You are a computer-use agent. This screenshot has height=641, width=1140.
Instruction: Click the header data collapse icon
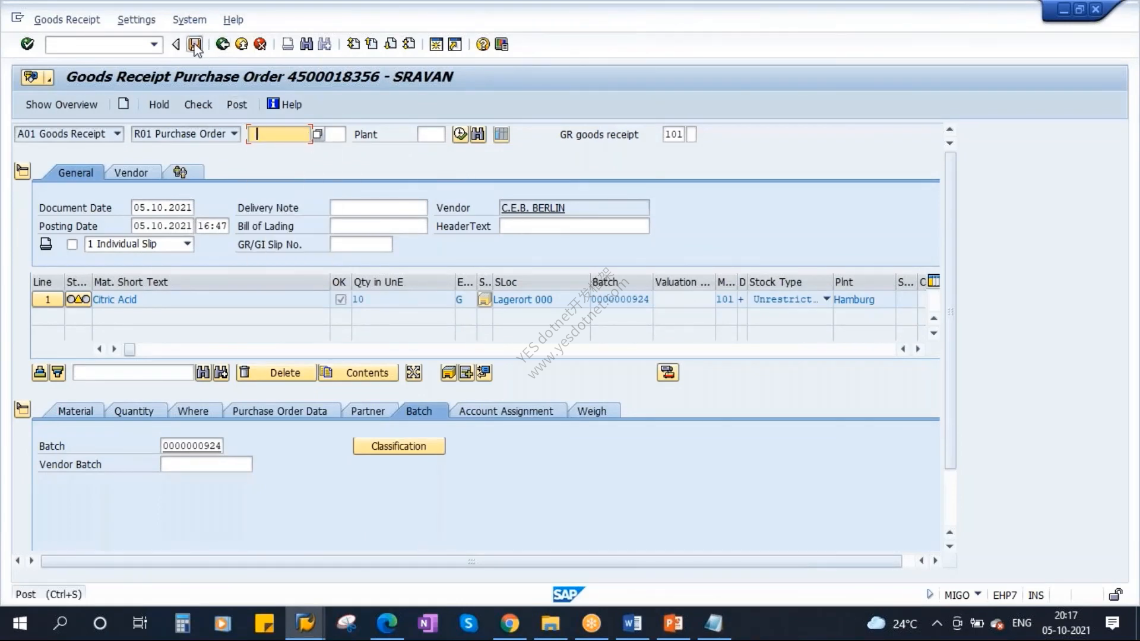[x=23, y=172]
